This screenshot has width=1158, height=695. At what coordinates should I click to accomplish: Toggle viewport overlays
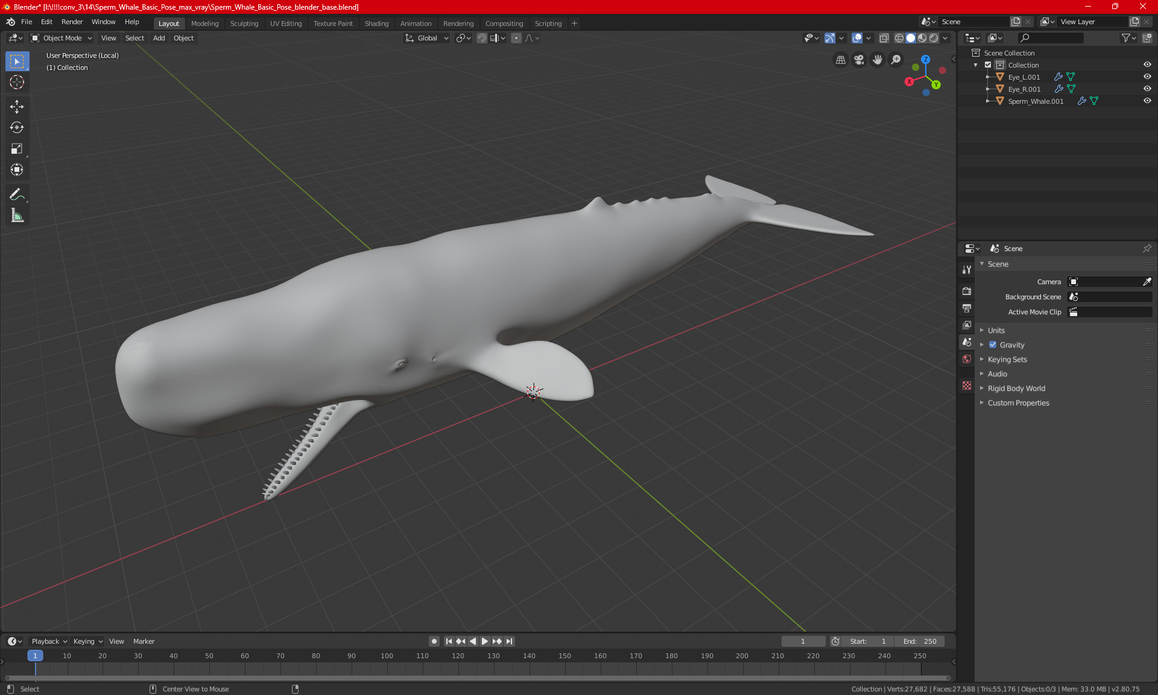click(x=857, y=38)
